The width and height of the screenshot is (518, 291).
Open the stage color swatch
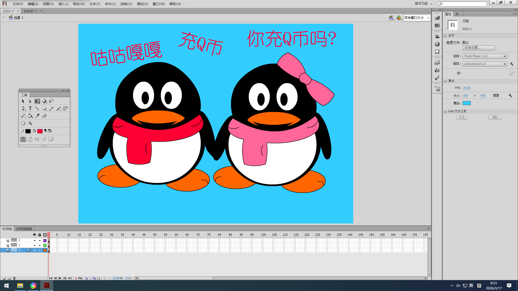[x=467, y=103]
